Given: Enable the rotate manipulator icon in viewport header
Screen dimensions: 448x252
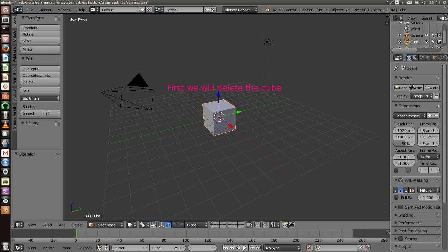Looking at the screenshot, I should point(174,225).
